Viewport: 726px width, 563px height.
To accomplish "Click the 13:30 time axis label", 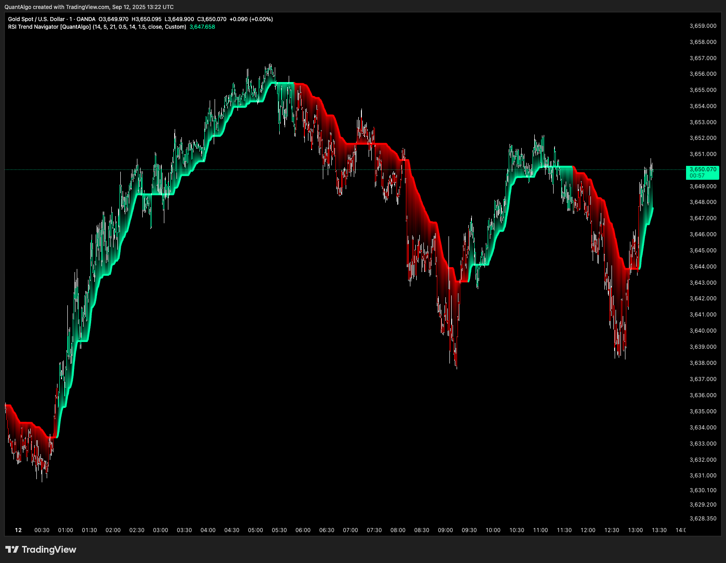I will (x=659, y=530).
